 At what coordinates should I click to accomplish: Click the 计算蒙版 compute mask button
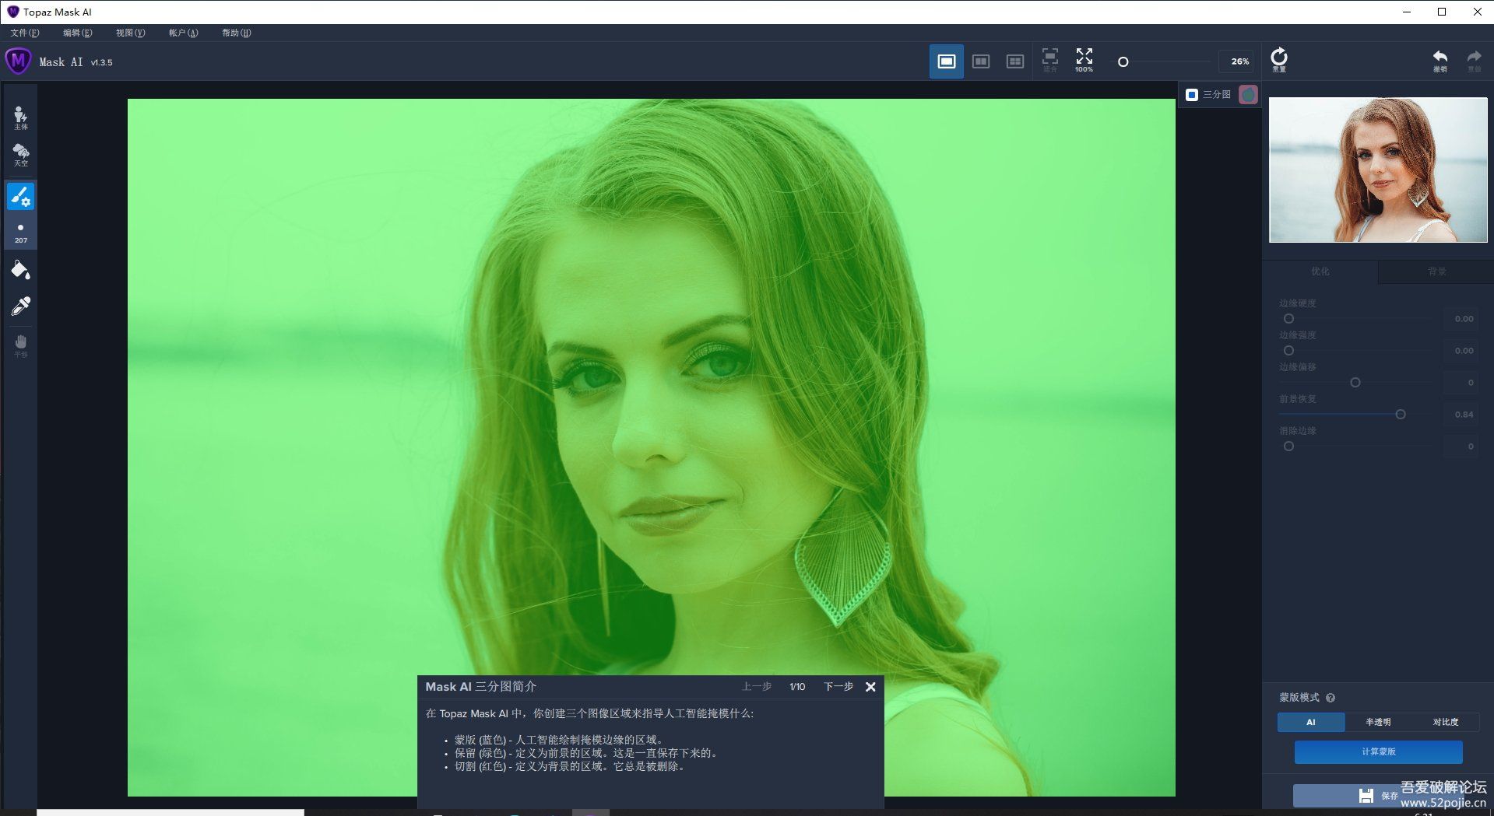pos(1377,751)
